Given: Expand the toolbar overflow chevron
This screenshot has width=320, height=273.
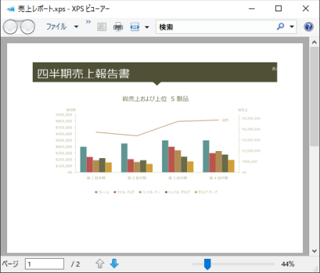Looking at the screenshot, I should point(88,22).
